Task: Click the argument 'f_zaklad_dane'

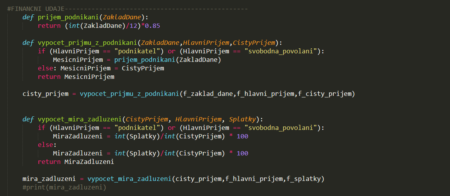Action: (208, 94)
